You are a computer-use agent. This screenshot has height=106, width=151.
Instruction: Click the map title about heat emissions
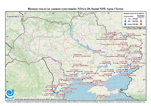pos(75,9)
